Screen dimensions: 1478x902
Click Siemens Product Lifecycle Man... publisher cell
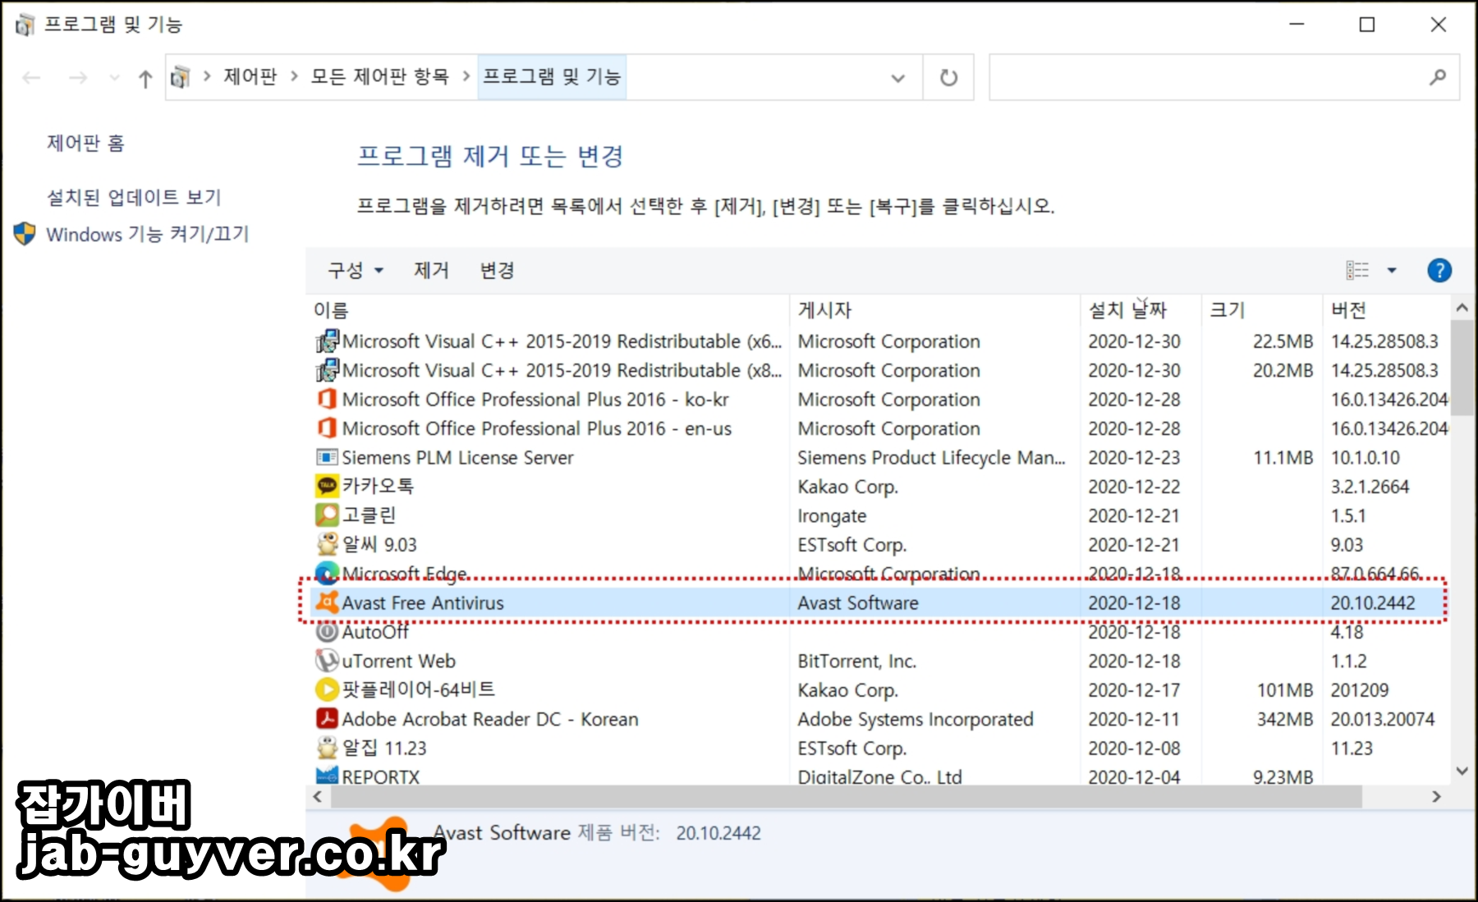931,457
